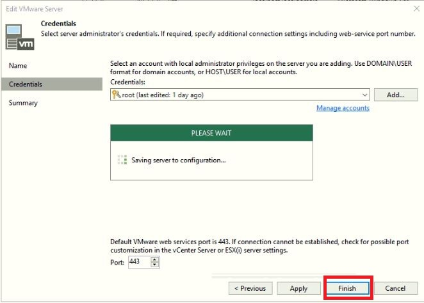Click the 'Credentials:' field label
Image resolution: width=424 pixels, height=303 pixels.
(127, 82)
